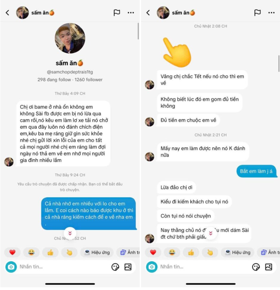Focus the Nhắn tin message field on left
This screenshot has height=290, width=280.
(63, 267)
